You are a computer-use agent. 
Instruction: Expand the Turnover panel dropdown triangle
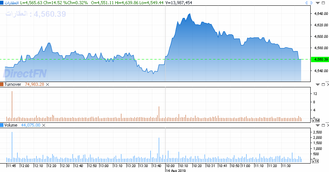coord(317,84)
